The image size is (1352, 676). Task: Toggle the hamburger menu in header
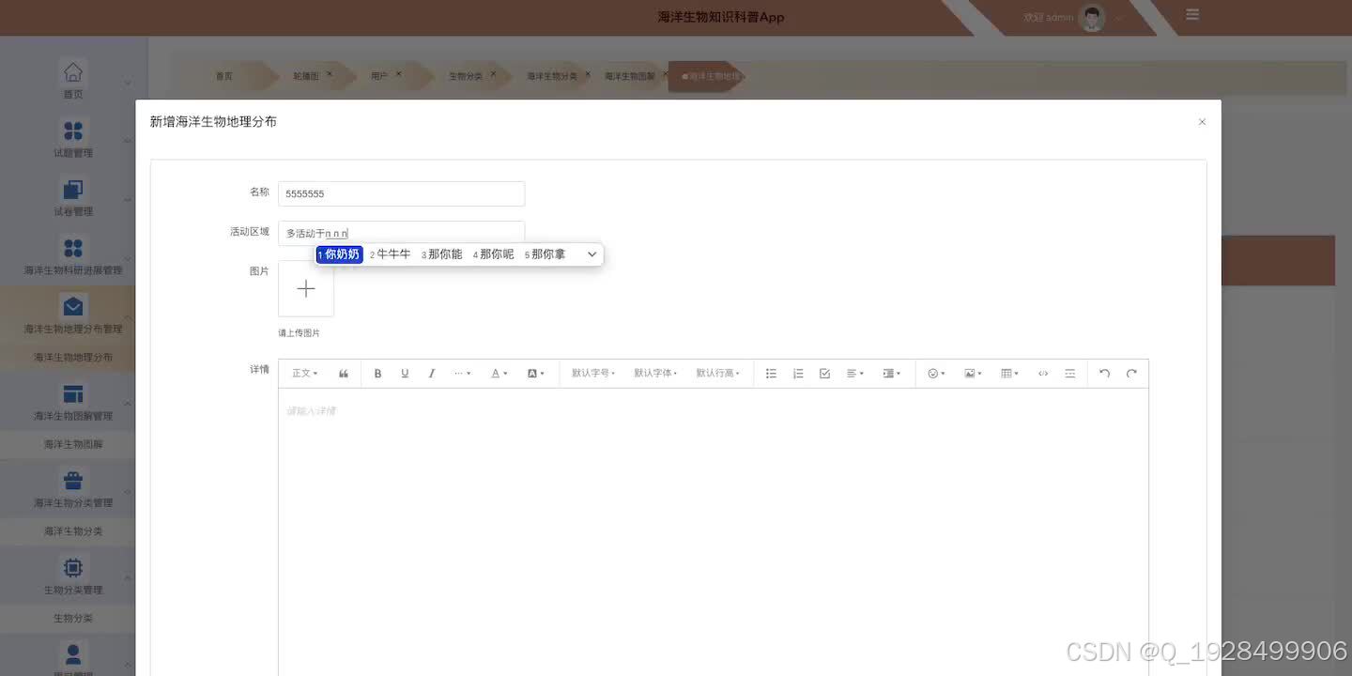tap(1192, 15)
